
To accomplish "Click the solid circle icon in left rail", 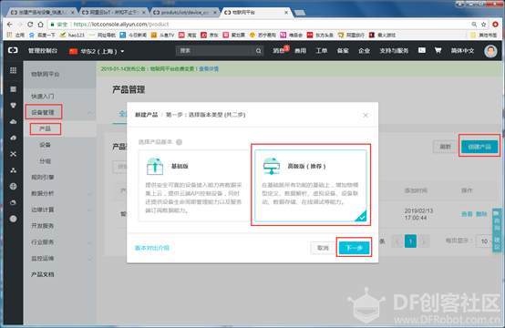I will (13, 219).
